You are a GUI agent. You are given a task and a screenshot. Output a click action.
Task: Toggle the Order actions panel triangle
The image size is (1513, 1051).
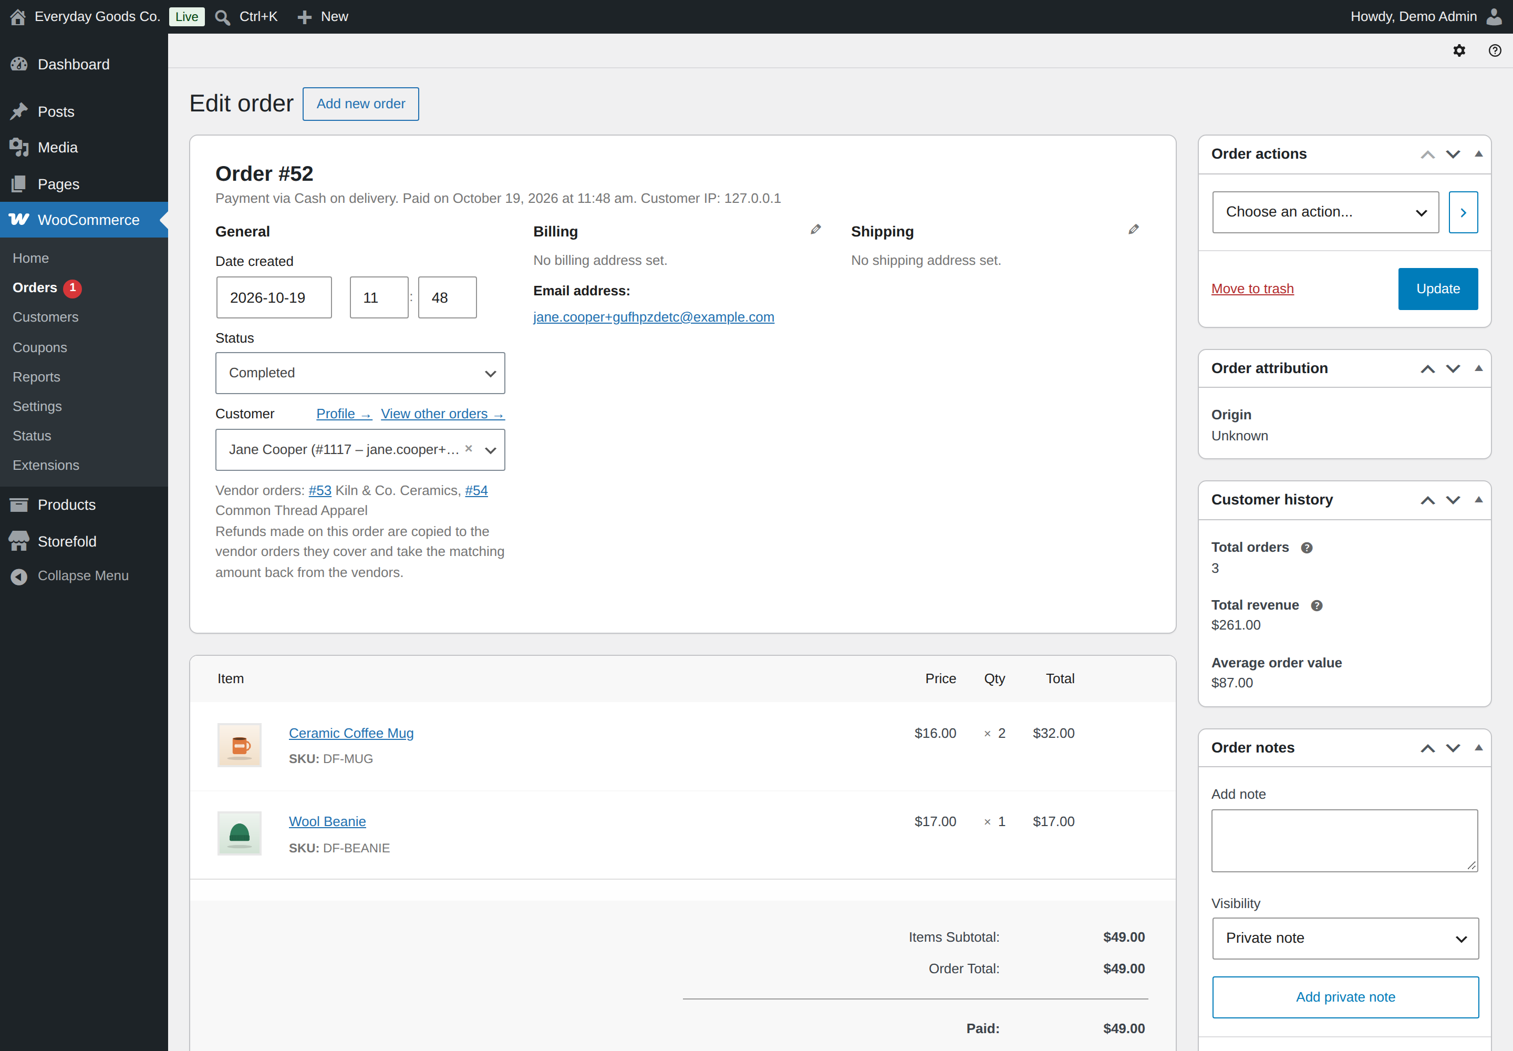tap(1478, 154)
